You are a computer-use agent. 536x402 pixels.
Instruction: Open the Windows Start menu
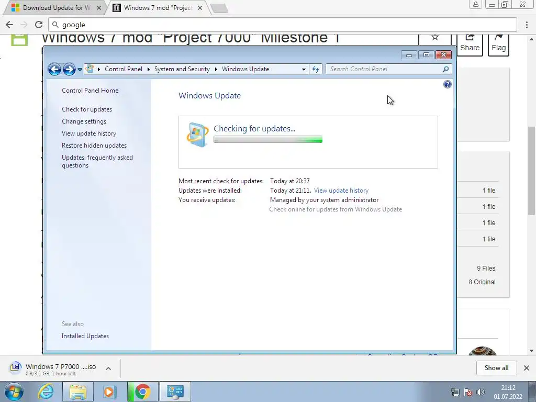tap(14, 392)
